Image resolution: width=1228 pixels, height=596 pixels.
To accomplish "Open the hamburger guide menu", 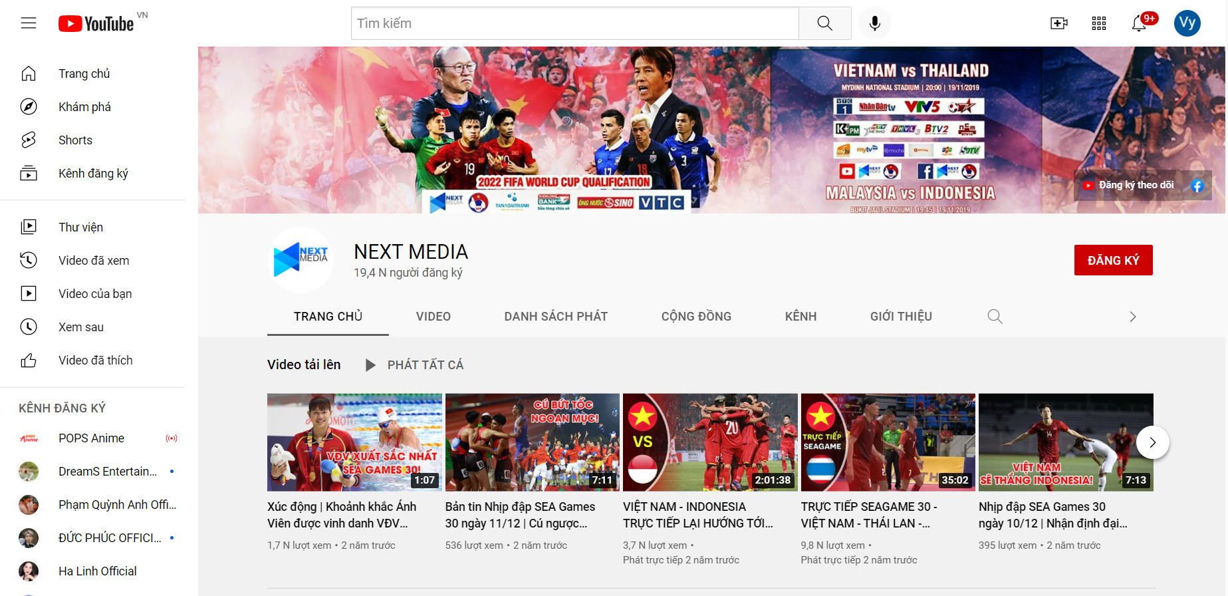I will tap(29, 23).
